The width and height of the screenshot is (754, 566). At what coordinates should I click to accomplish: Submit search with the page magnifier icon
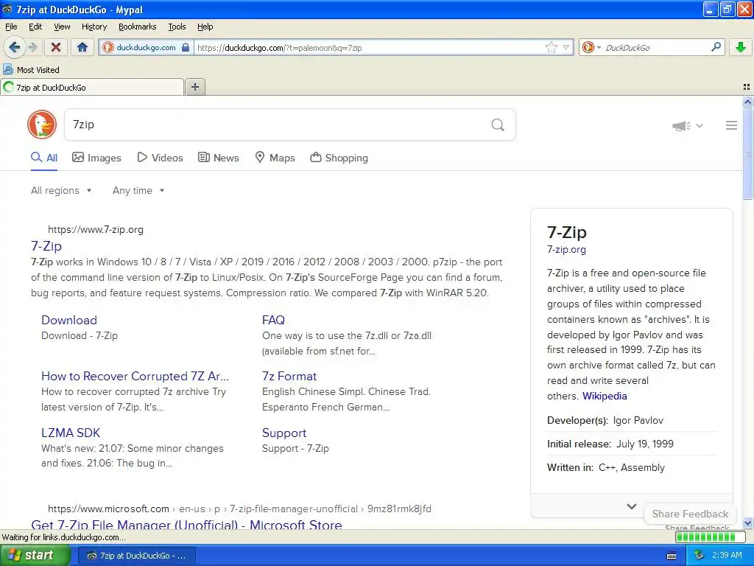(498, 125)
